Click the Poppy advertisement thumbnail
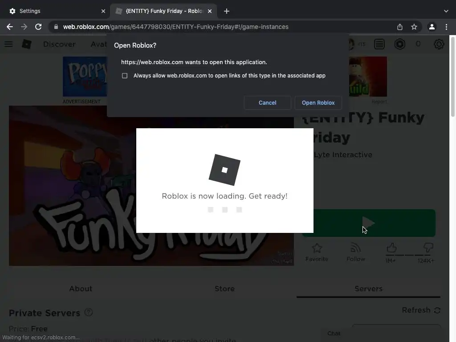The image size is (456, 342). (85, 77)
